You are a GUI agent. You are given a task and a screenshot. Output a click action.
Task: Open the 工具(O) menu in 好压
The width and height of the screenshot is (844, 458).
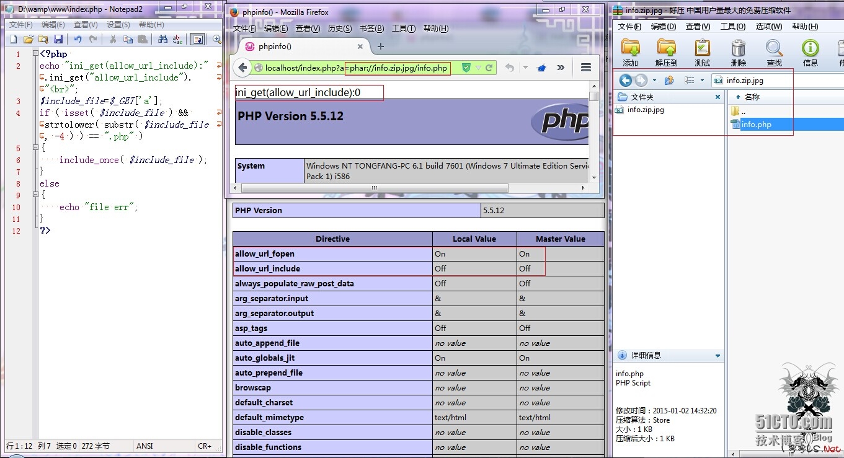pyautogui.click(x=732, y=27)
